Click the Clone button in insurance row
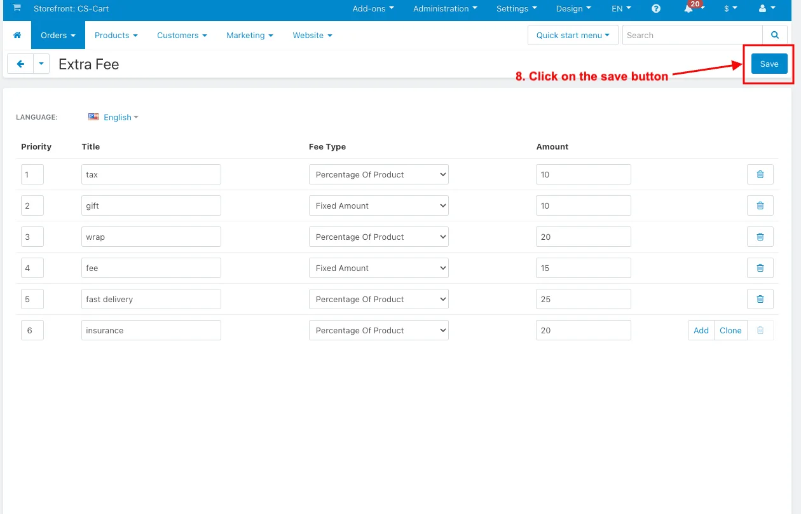 click(730, 330)
